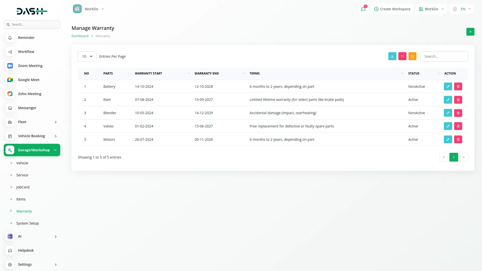Open the entries per page dropdown
Screen dimensions: 482x271
tap(87, 56)
